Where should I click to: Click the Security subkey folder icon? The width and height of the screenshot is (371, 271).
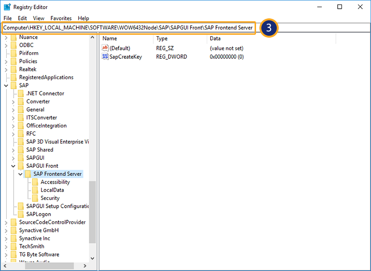[35, 198]
